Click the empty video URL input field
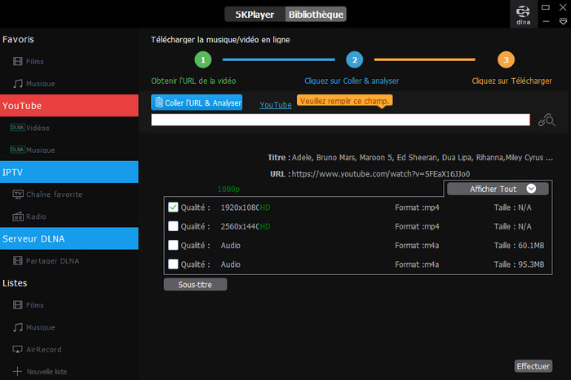 click(x=340, y=120)
